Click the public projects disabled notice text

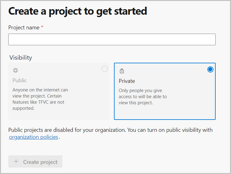(111, 130)
